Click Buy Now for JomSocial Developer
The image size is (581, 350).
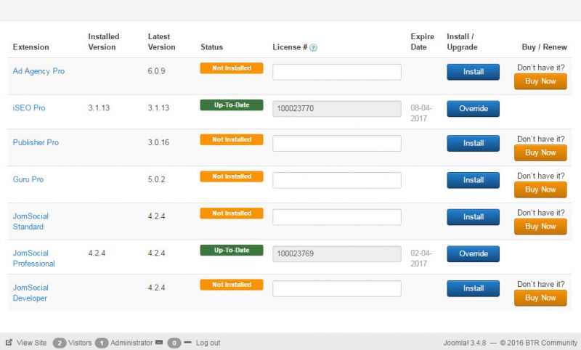click(x=540, y=298)
